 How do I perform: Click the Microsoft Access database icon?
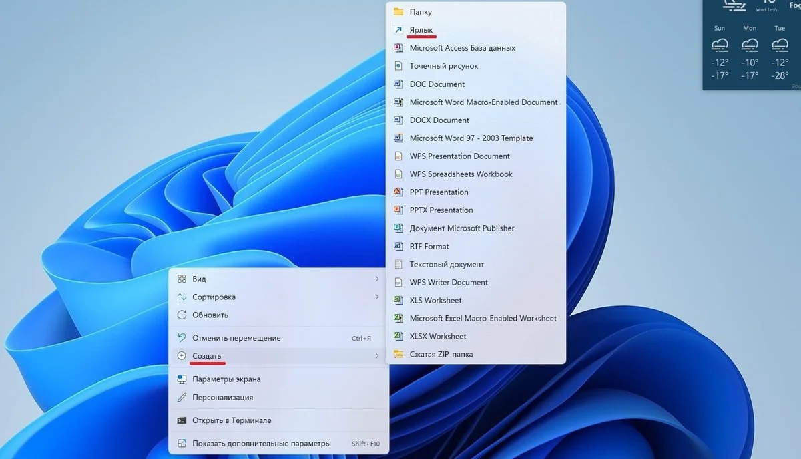tap(398, 48)
